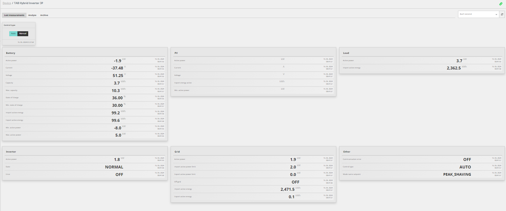This screenshot has height=211, width=506.
Task: Select the Last measurements tab
Action: pyautogui.click(x=14, y=15)
